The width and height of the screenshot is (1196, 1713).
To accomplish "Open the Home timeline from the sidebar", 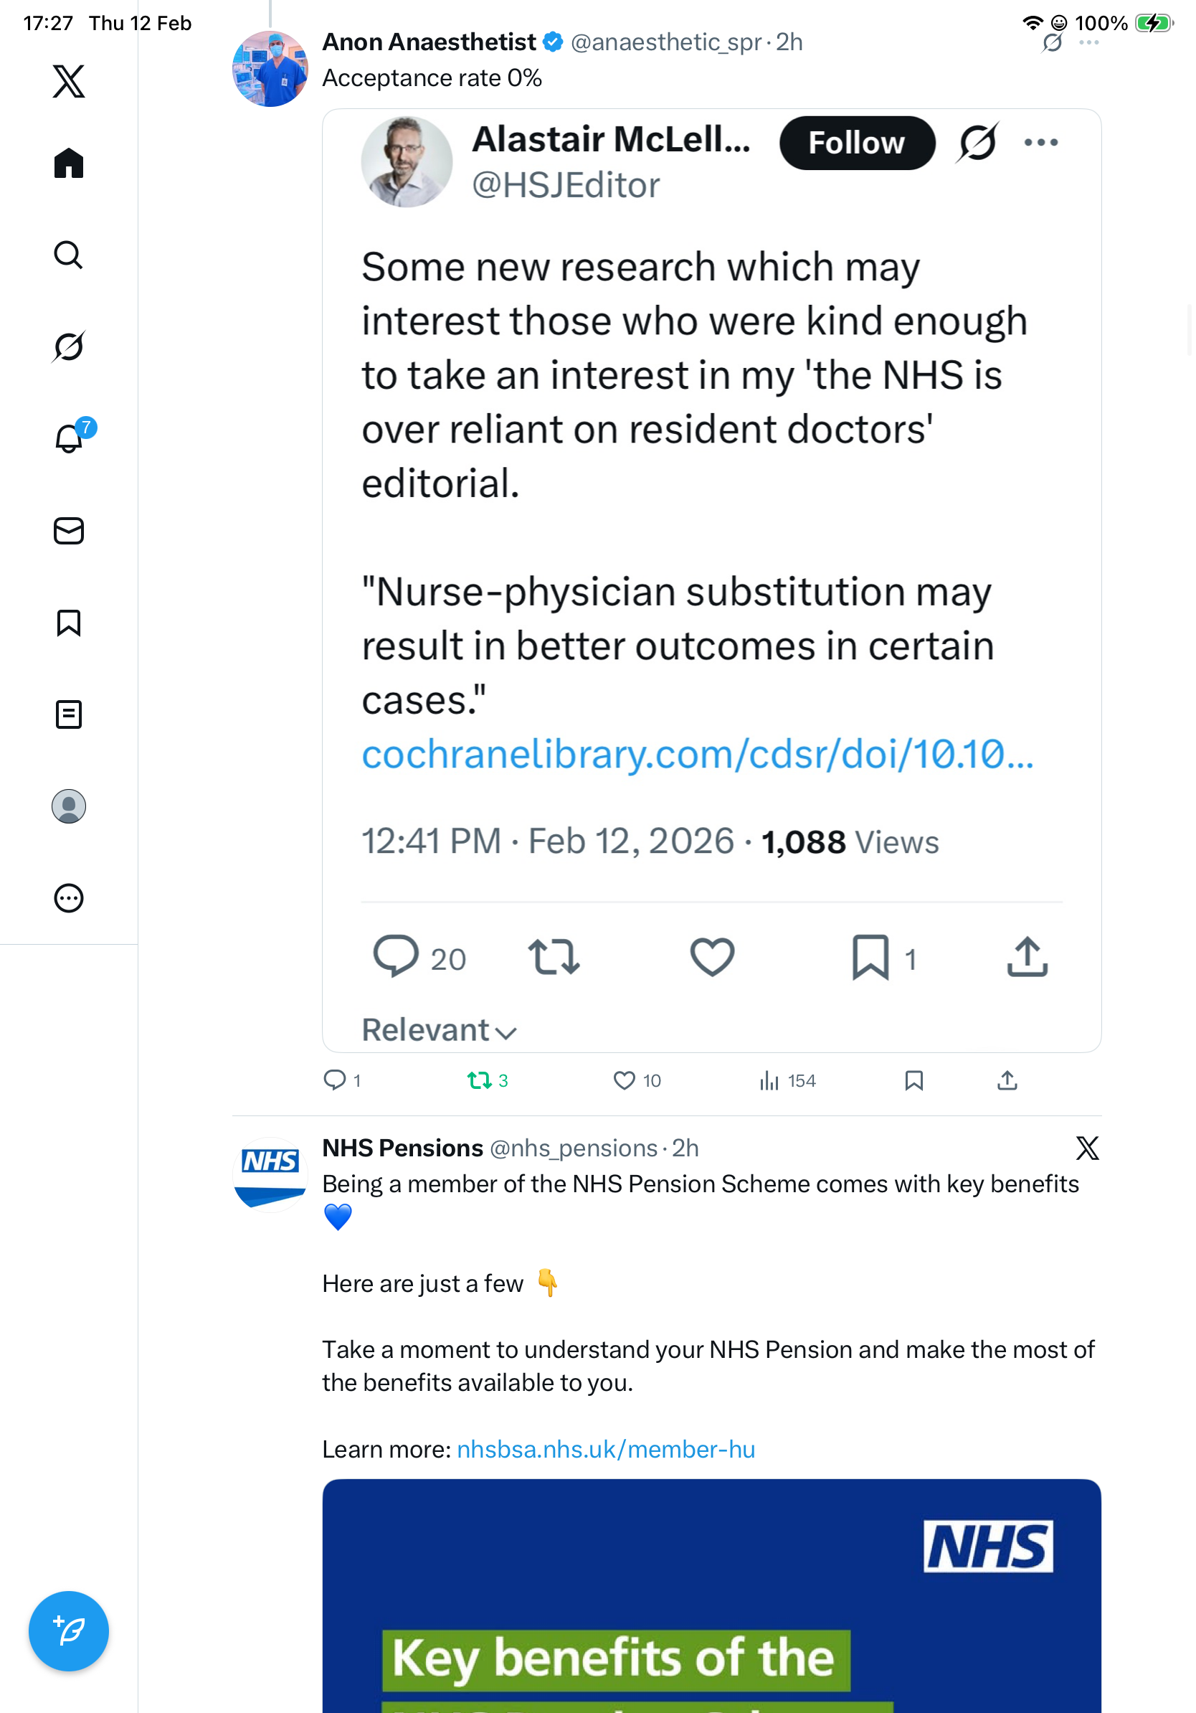I will 69,163.
